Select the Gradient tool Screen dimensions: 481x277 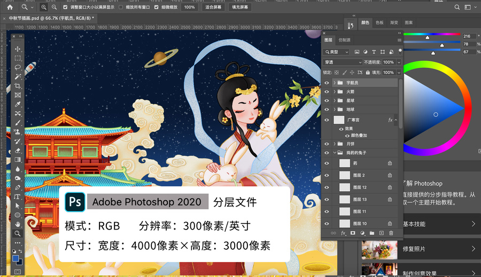point(18,160)
